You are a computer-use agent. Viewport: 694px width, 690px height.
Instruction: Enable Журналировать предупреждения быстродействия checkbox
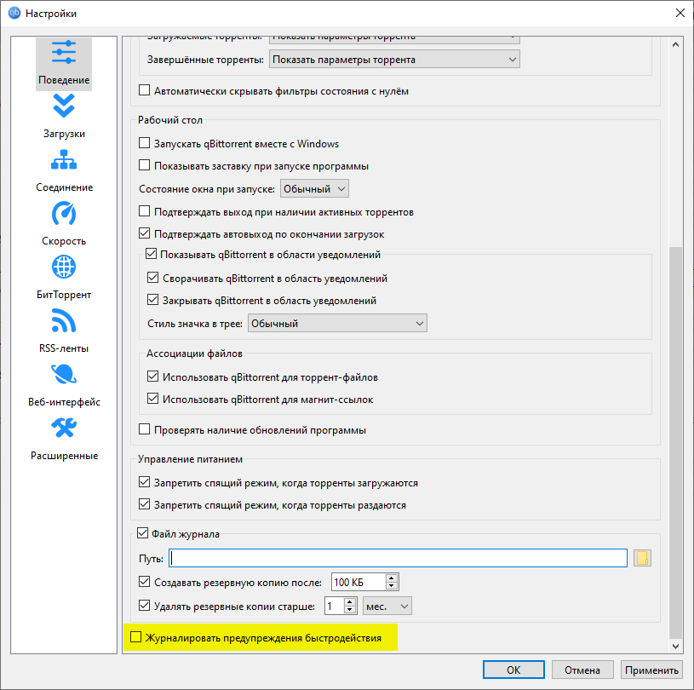(135, 638)
